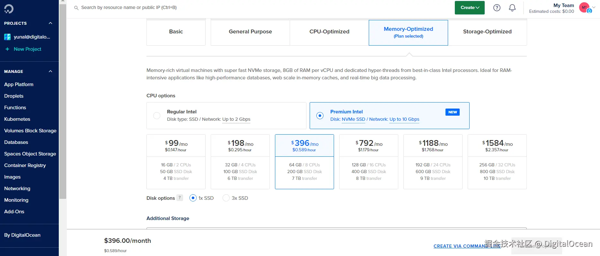Image resolution: width=600 pixels, height=256 pixels.
Task: Click the Network Up to 2 Gbps link
Action: (236, 119)
